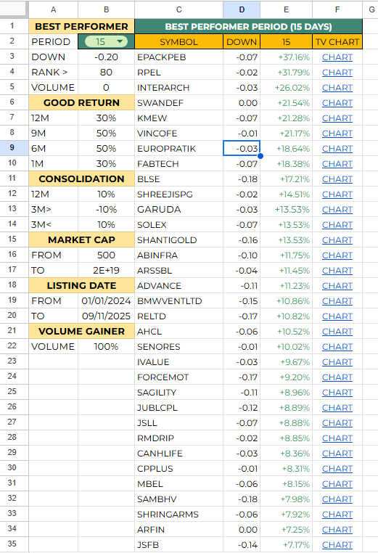Open CHART link for FABTECH
The image size is (378, 553).
[x=337, y=164]
